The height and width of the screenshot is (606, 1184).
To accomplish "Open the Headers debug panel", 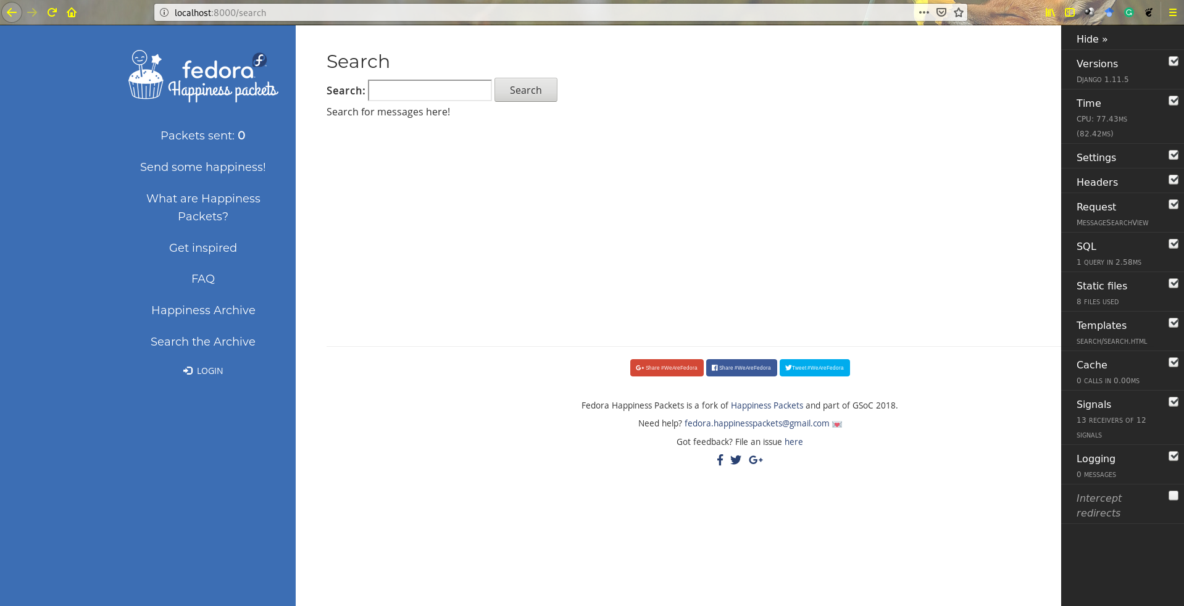I will tap(1097, 182).
